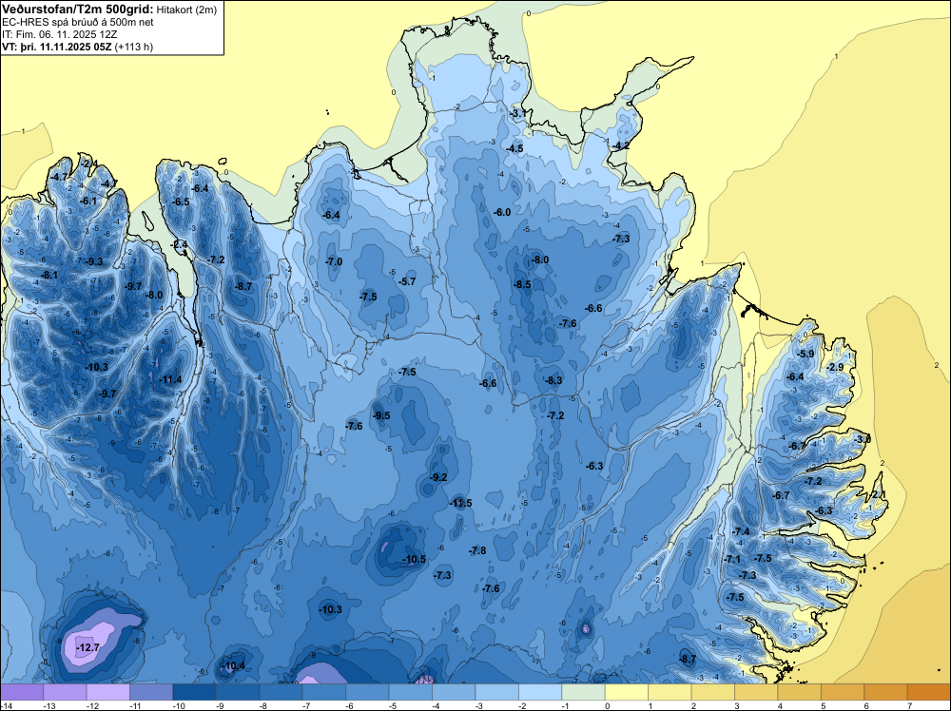The image size is (951, 711).
Task: Click the -3.0 temperature value on the east coast
Action: (x=863, y=439)
